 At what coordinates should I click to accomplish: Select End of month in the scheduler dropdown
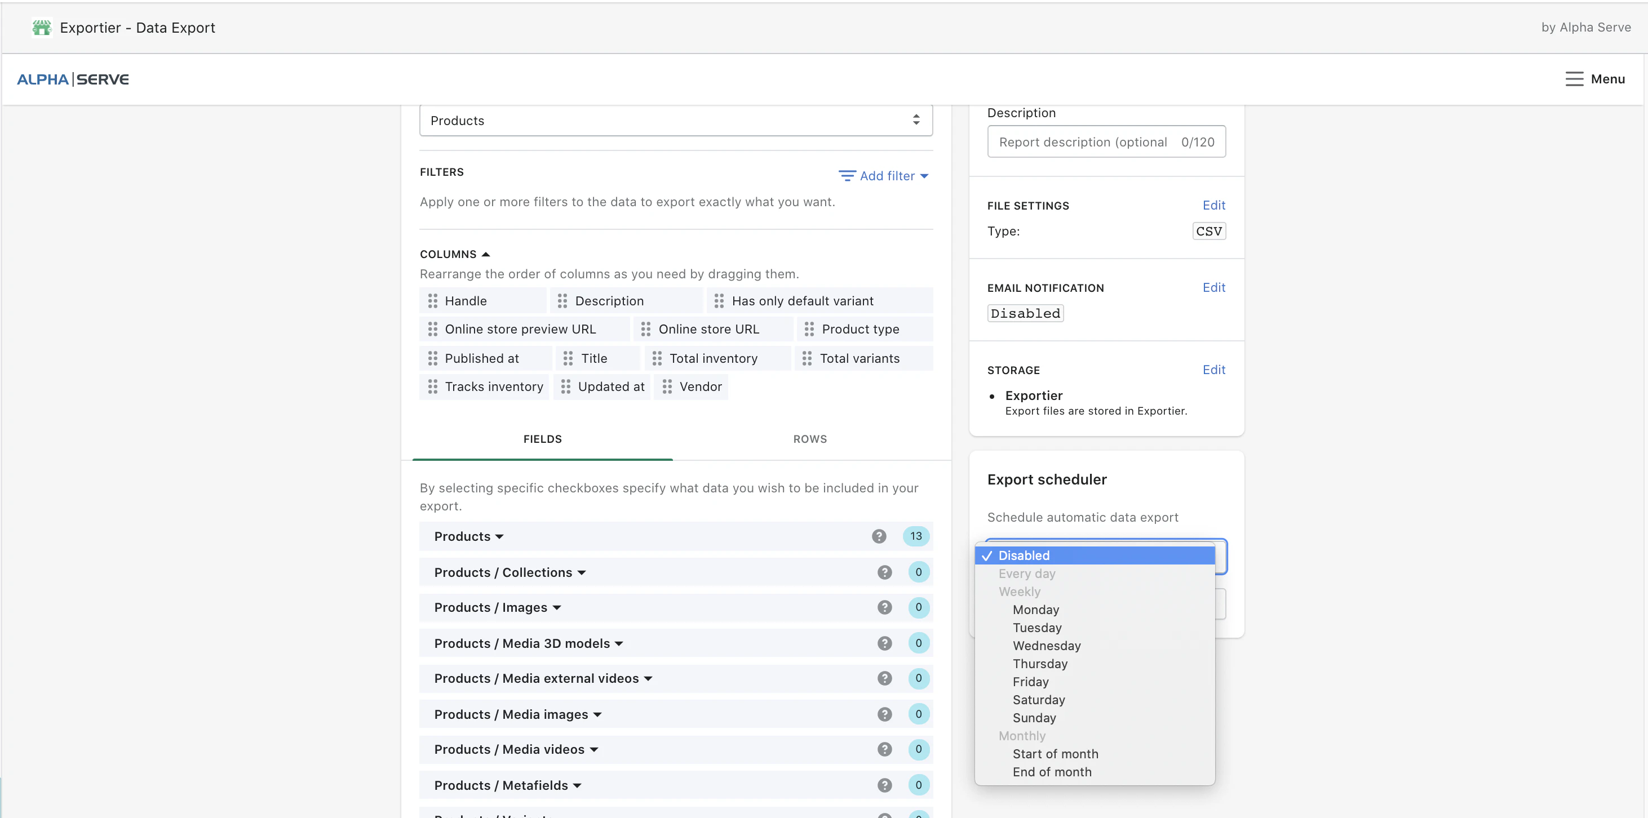(x=1052, y=772)
